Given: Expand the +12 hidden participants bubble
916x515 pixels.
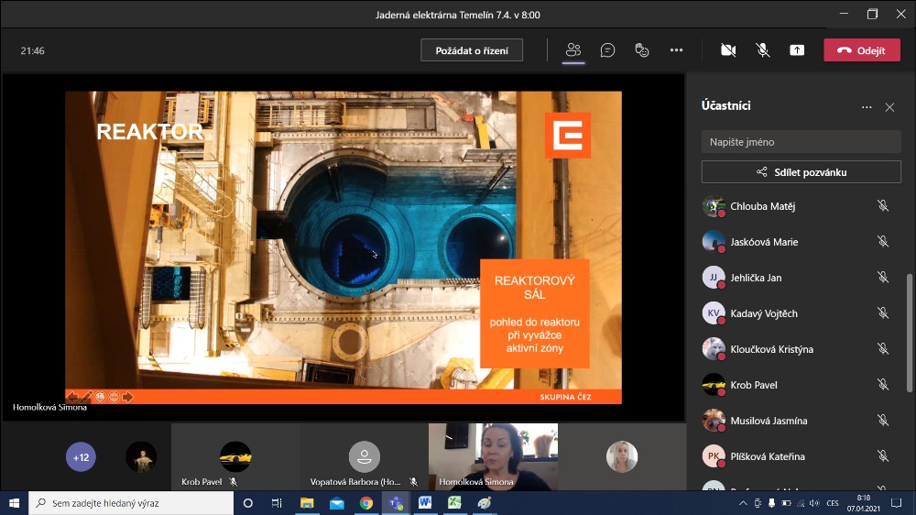Looking at the screenshot, I should click(81, 456).
